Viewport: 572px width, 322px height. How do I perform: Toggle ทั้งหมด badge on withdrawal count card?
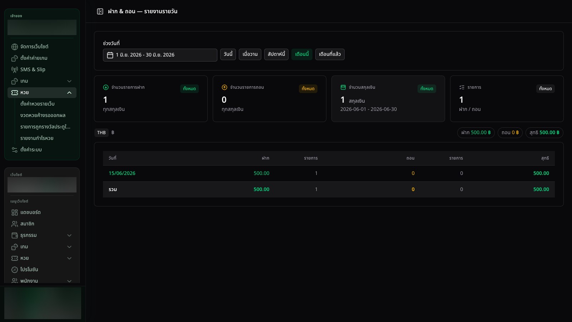pyautogui.click(x=308, y=89)
